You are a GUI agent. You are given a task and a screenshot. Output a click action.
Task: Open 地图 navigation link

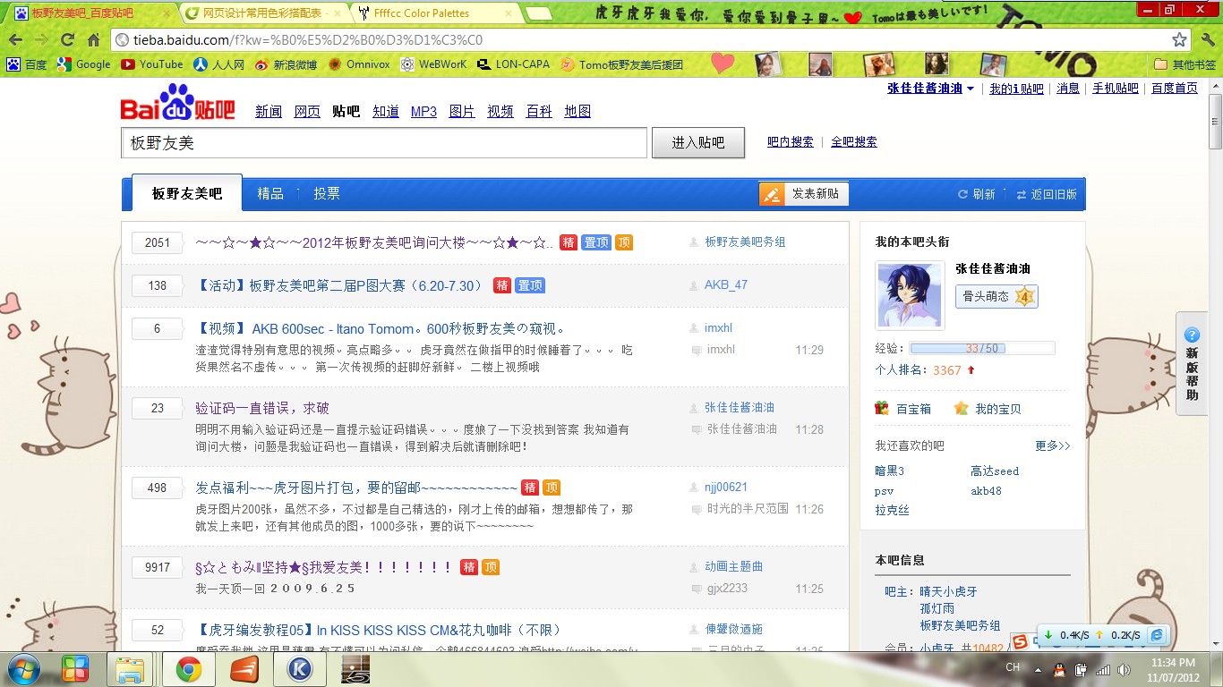click(577, 111)
